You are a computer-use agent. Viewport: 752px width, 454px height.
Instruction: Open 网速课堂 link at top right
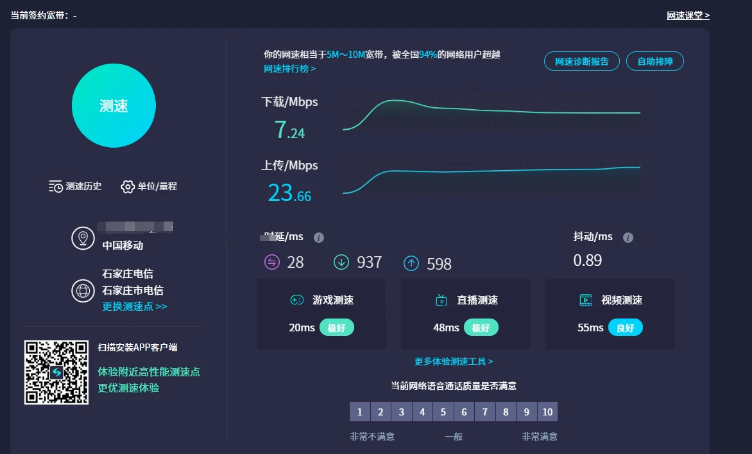[x=688, y=15]
